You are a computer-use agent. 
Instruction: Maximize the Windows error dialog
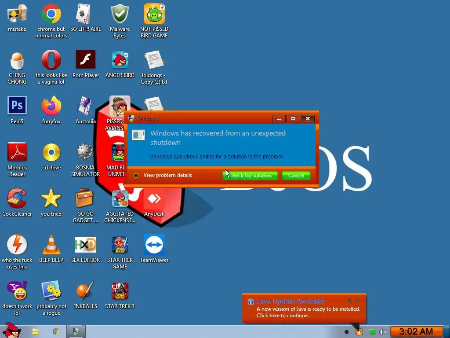(293, 119)
